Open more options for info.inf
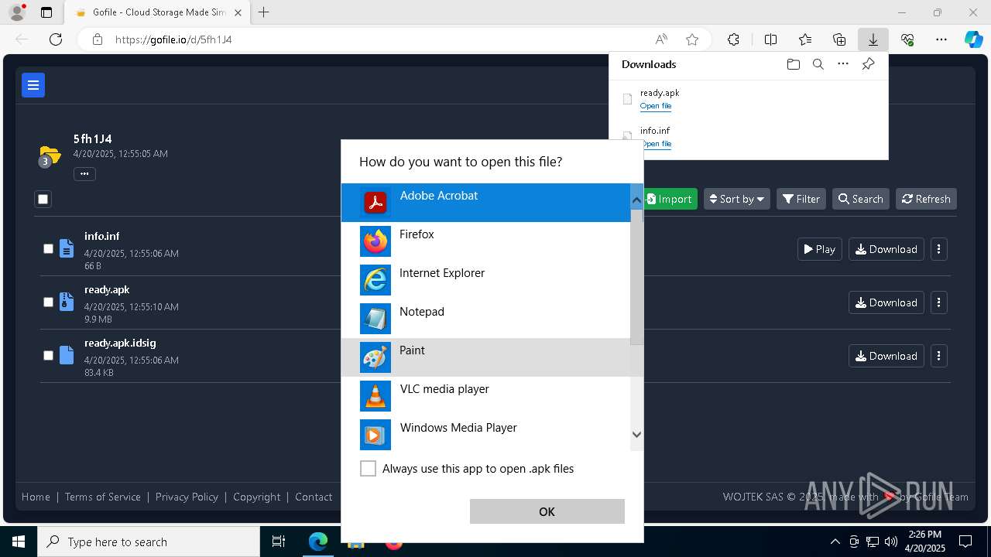 point(939,249)
